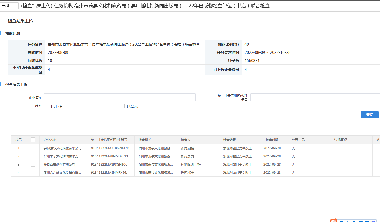
Task: Click the 检查时间 column header
Action: [x=272, y=140]
